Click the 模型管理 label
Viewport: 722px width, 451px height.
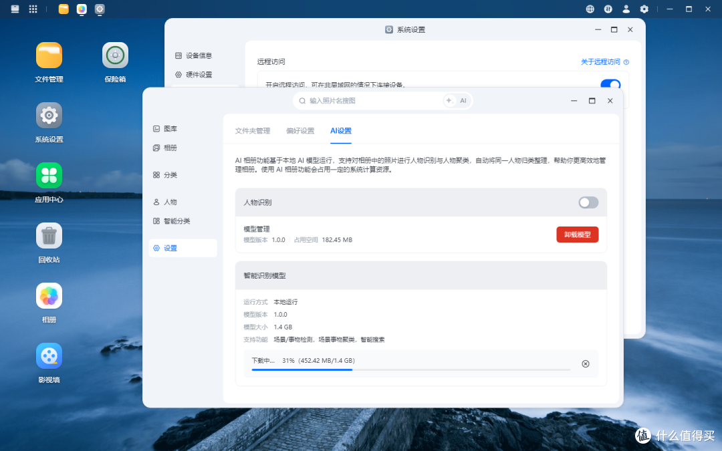pyautogui.click(x=257, y=229)
